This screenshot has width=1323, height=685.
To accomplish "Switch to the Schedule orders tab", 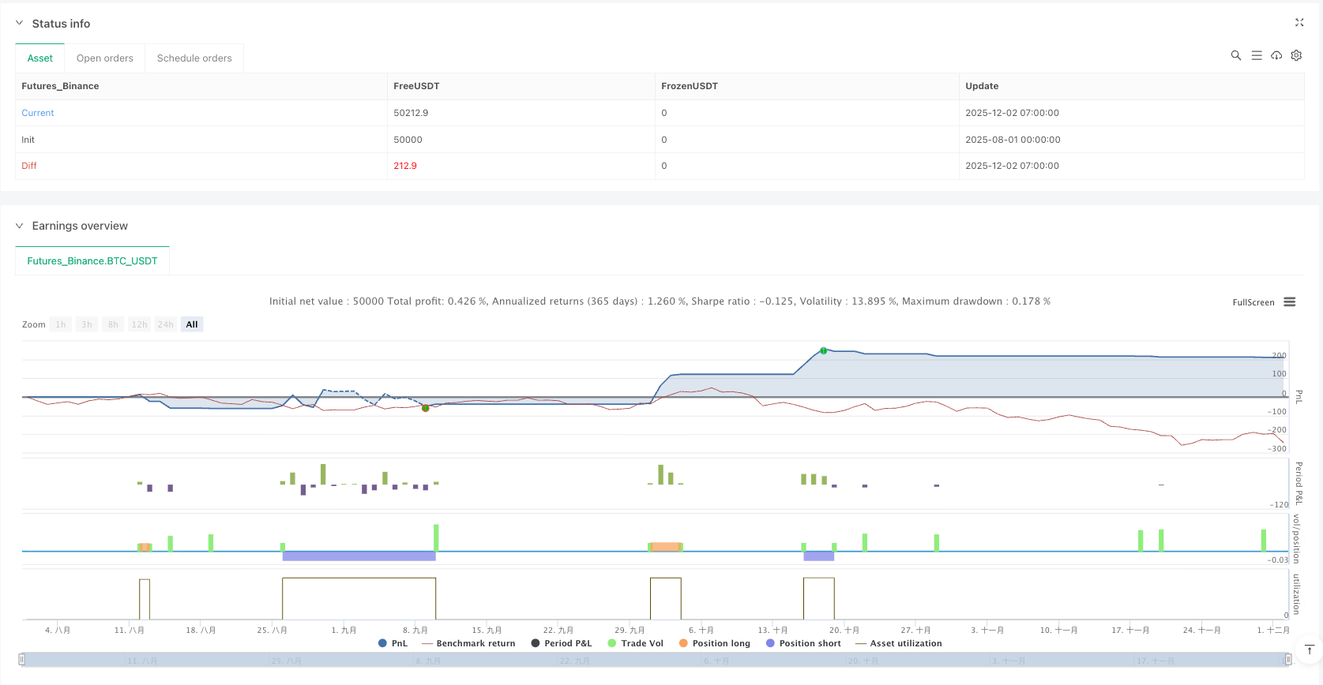I will point(194,58).
